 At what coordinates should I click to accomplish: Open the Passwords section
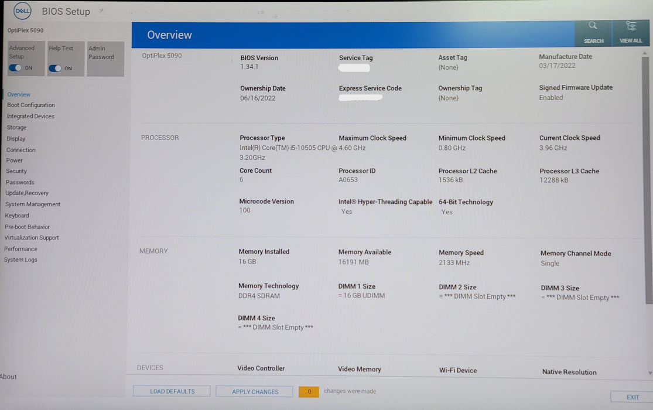point(20,182)
